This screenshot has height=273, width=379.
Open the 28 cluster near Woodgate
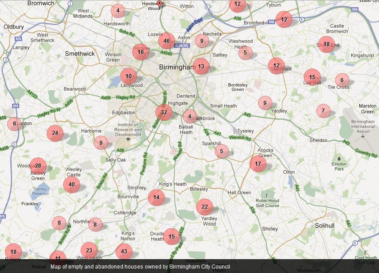coord(38,166)
